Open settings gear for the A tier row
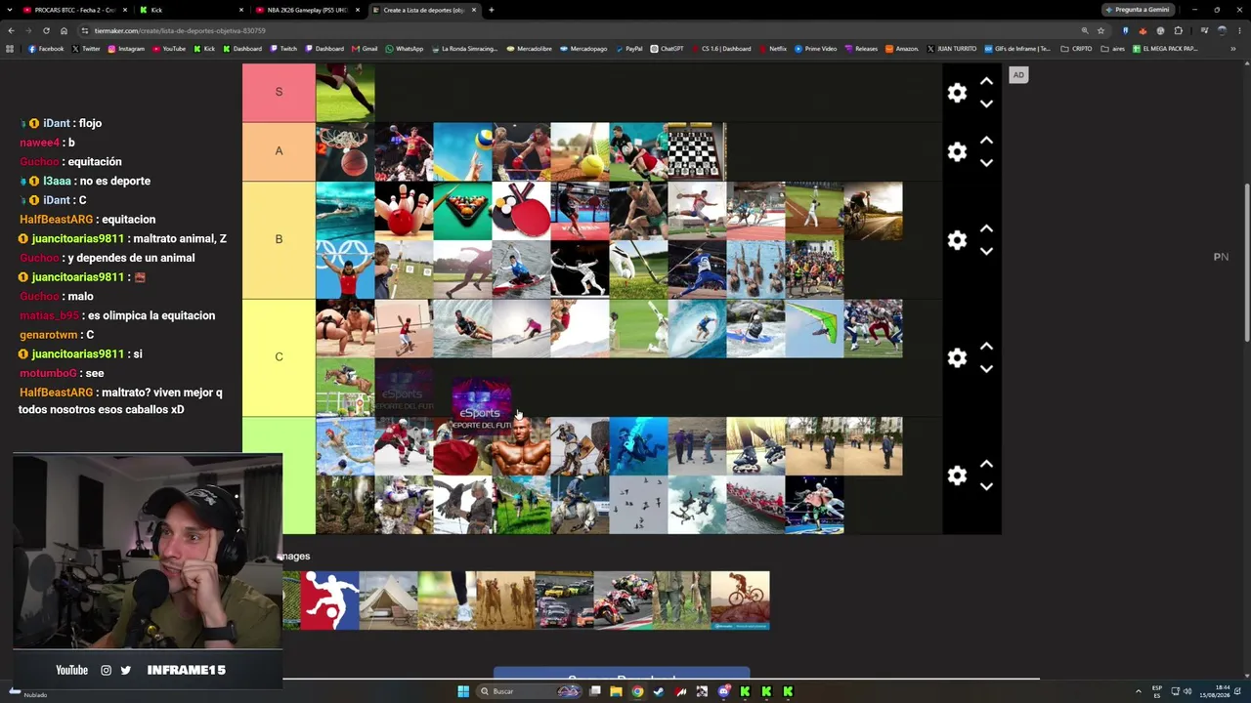 tap(957, 151)
